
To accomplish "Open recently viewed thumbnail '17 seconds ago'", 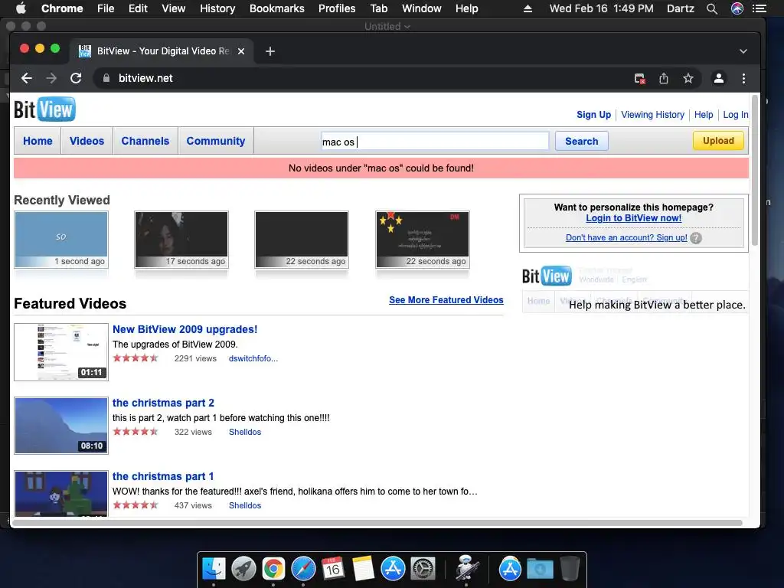I will (181, 240).
